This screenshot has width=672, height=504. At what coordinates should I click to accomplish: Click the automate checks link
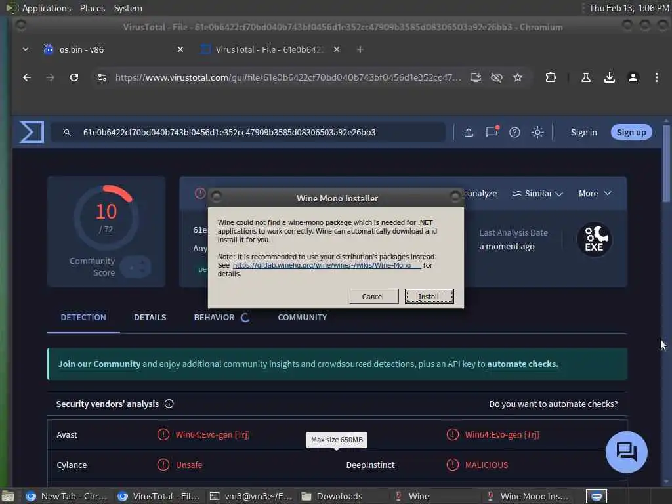[x=523, y=364]
